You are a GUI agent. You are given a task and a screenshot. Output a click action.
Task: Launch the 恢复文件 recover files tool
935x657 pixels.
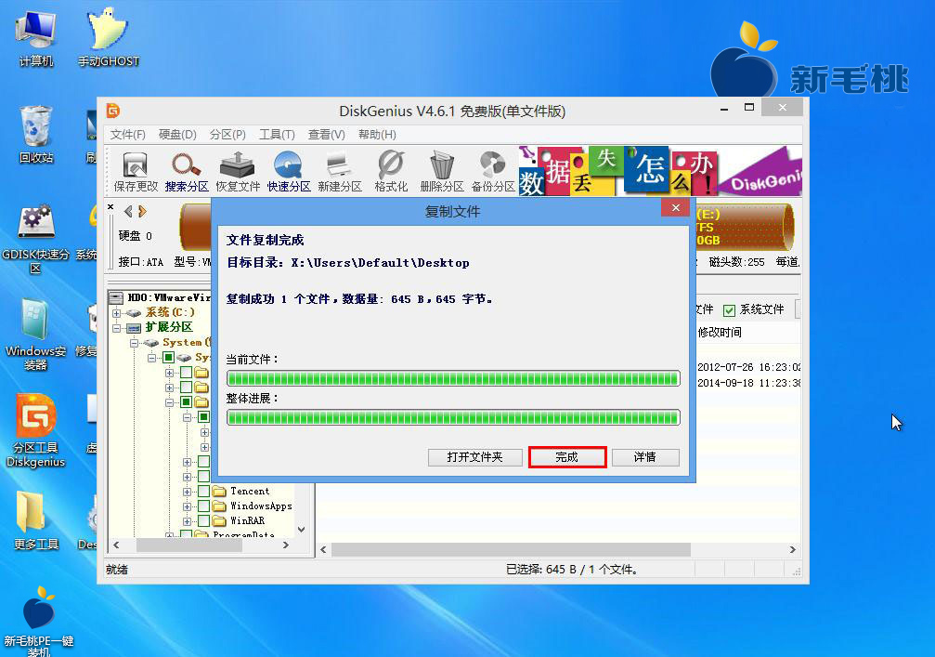[x=238, y=171]
